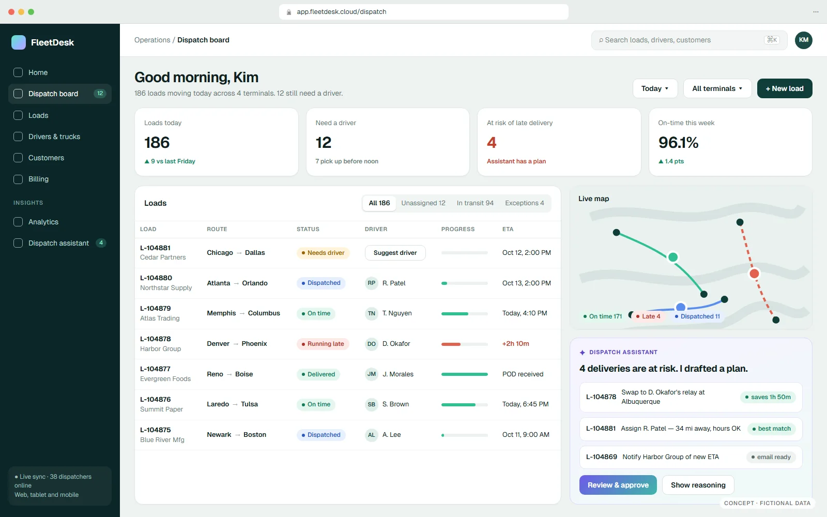Click the Dispatch assistant count badge 4
Screen dimensions: 827x517
101,243
